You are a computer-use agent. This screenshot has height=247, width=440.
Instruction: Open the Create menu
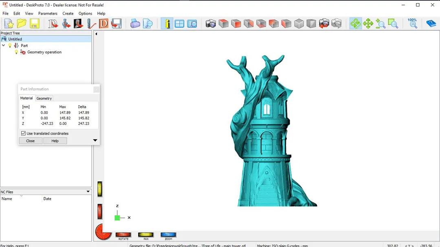(x=68, y=13)
